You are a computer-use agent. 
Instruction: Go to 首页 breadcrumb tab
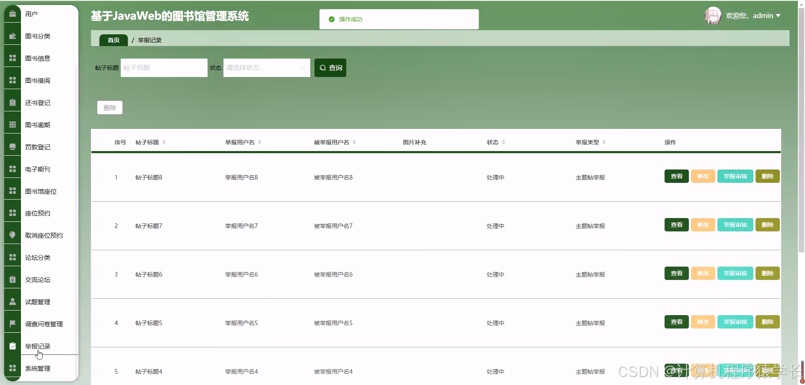coord(114,40)
